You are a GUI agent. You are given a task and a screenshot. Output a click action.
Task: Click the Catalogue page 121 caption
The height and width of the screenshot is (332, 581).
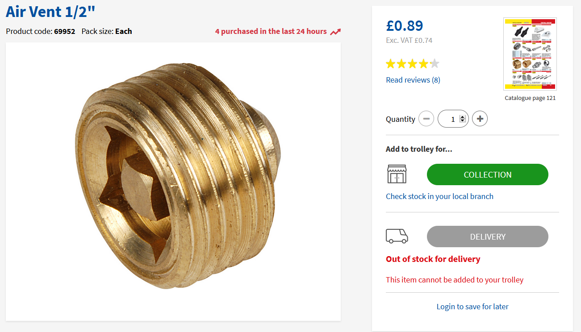pos(530,98)
